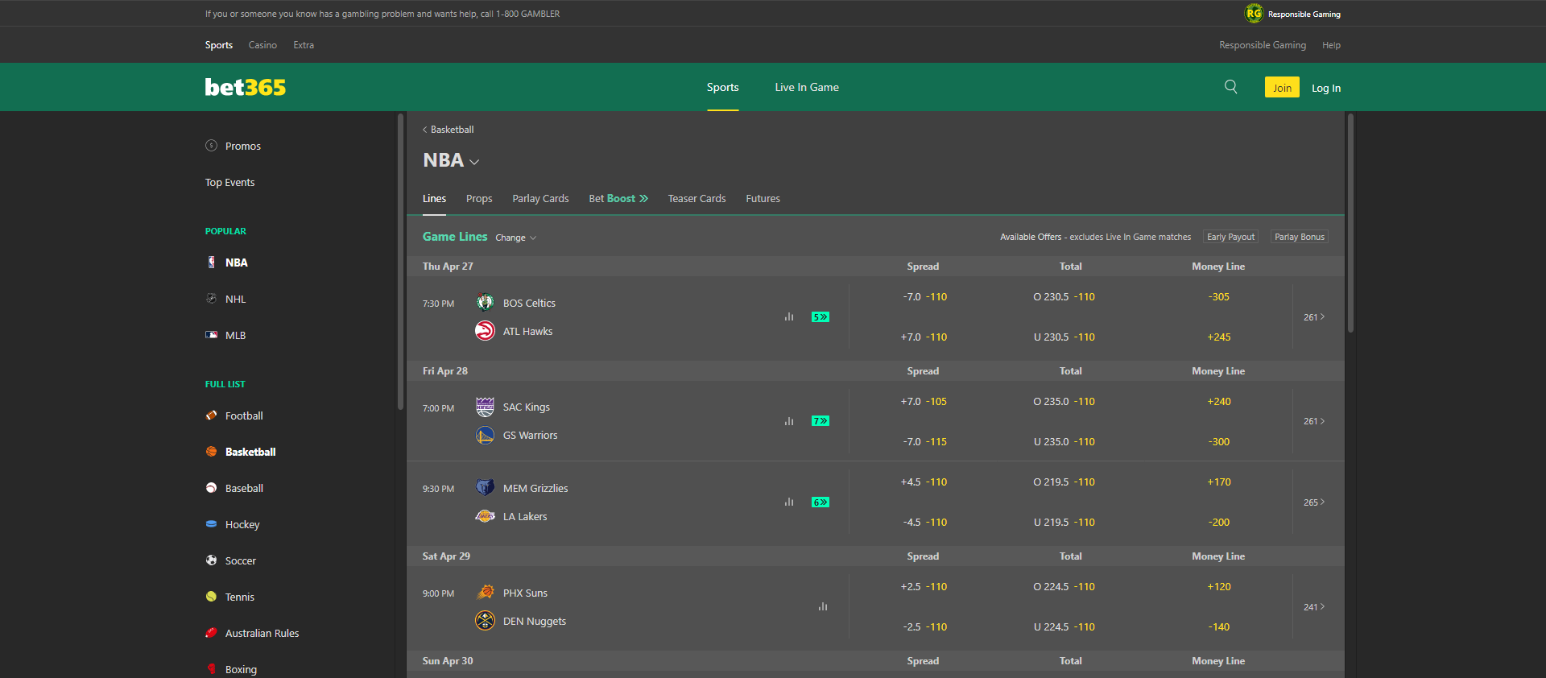Click the Bet Boost badge for Kings game
This screenshot has height=678, width=1546.
pyautogui.click(x=821, y=421)
